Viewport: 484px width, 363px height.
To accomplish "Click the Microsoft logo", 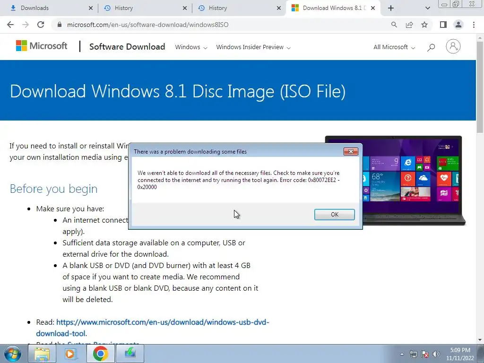I will coord(42,46).
